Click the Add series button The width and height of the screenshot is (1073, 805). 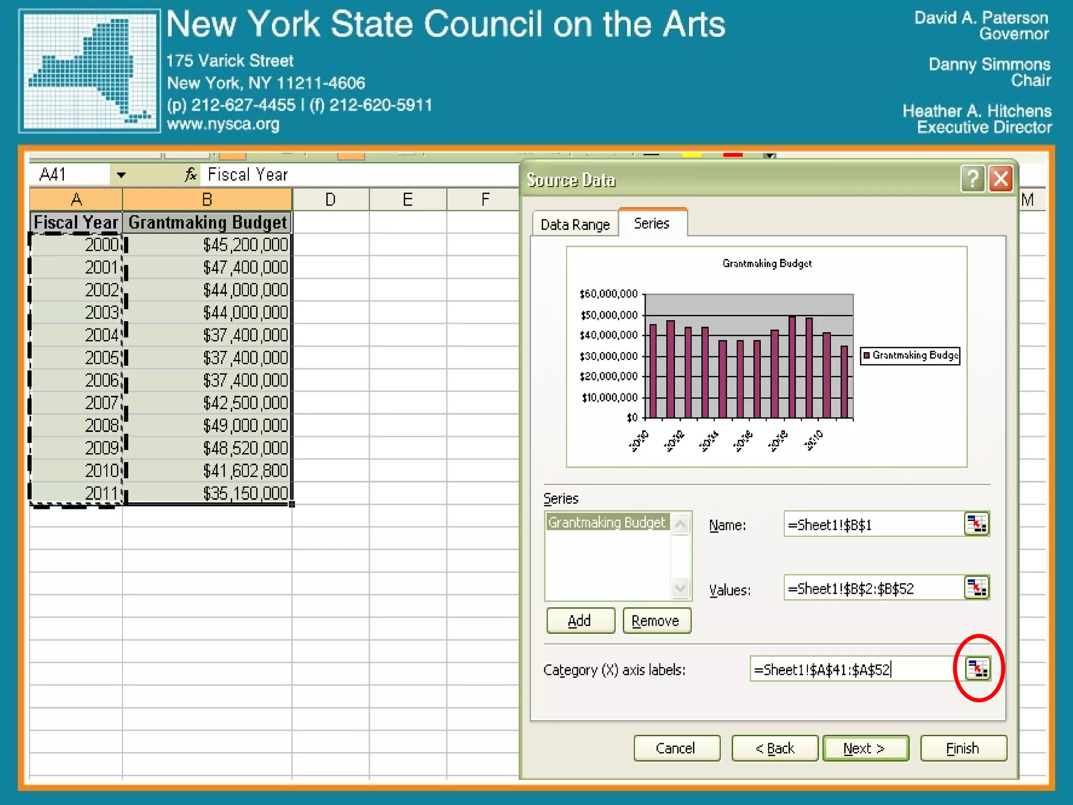tap(580, 621)
